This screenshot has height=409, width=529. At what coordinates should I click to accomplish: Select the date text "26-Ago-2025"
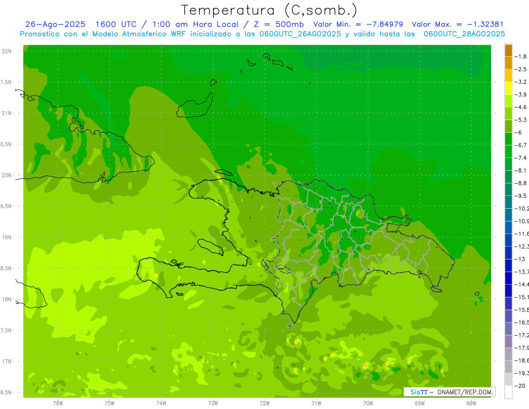click(56, 24)
